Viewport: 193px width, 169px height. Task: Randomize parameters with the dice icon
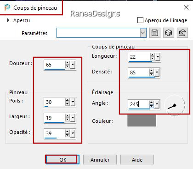coord(169,33)
